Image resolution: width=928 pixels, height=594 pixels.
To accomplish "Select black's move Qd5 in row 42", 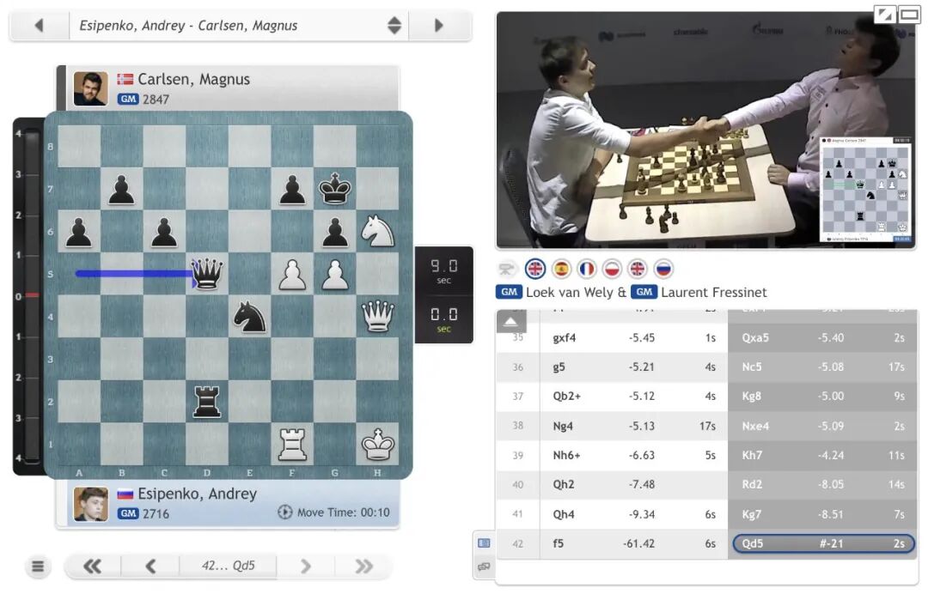I will pos(823,543).
